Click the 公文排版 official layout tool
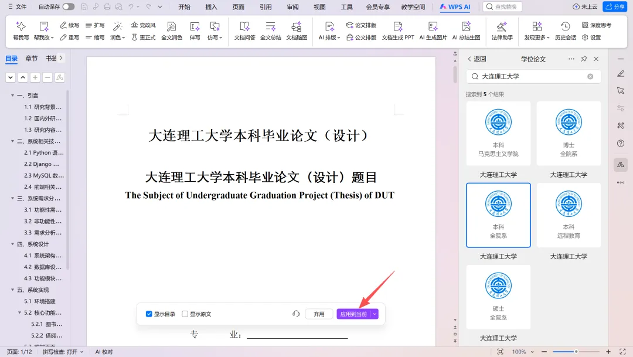 [x=361, y=38]
